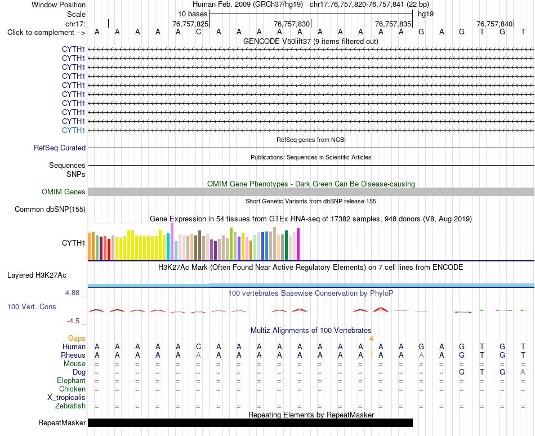Screen dimensions: 535x436
Task: Click the light-blue CYTH1 transcript label
Action: tap(73, 130)
